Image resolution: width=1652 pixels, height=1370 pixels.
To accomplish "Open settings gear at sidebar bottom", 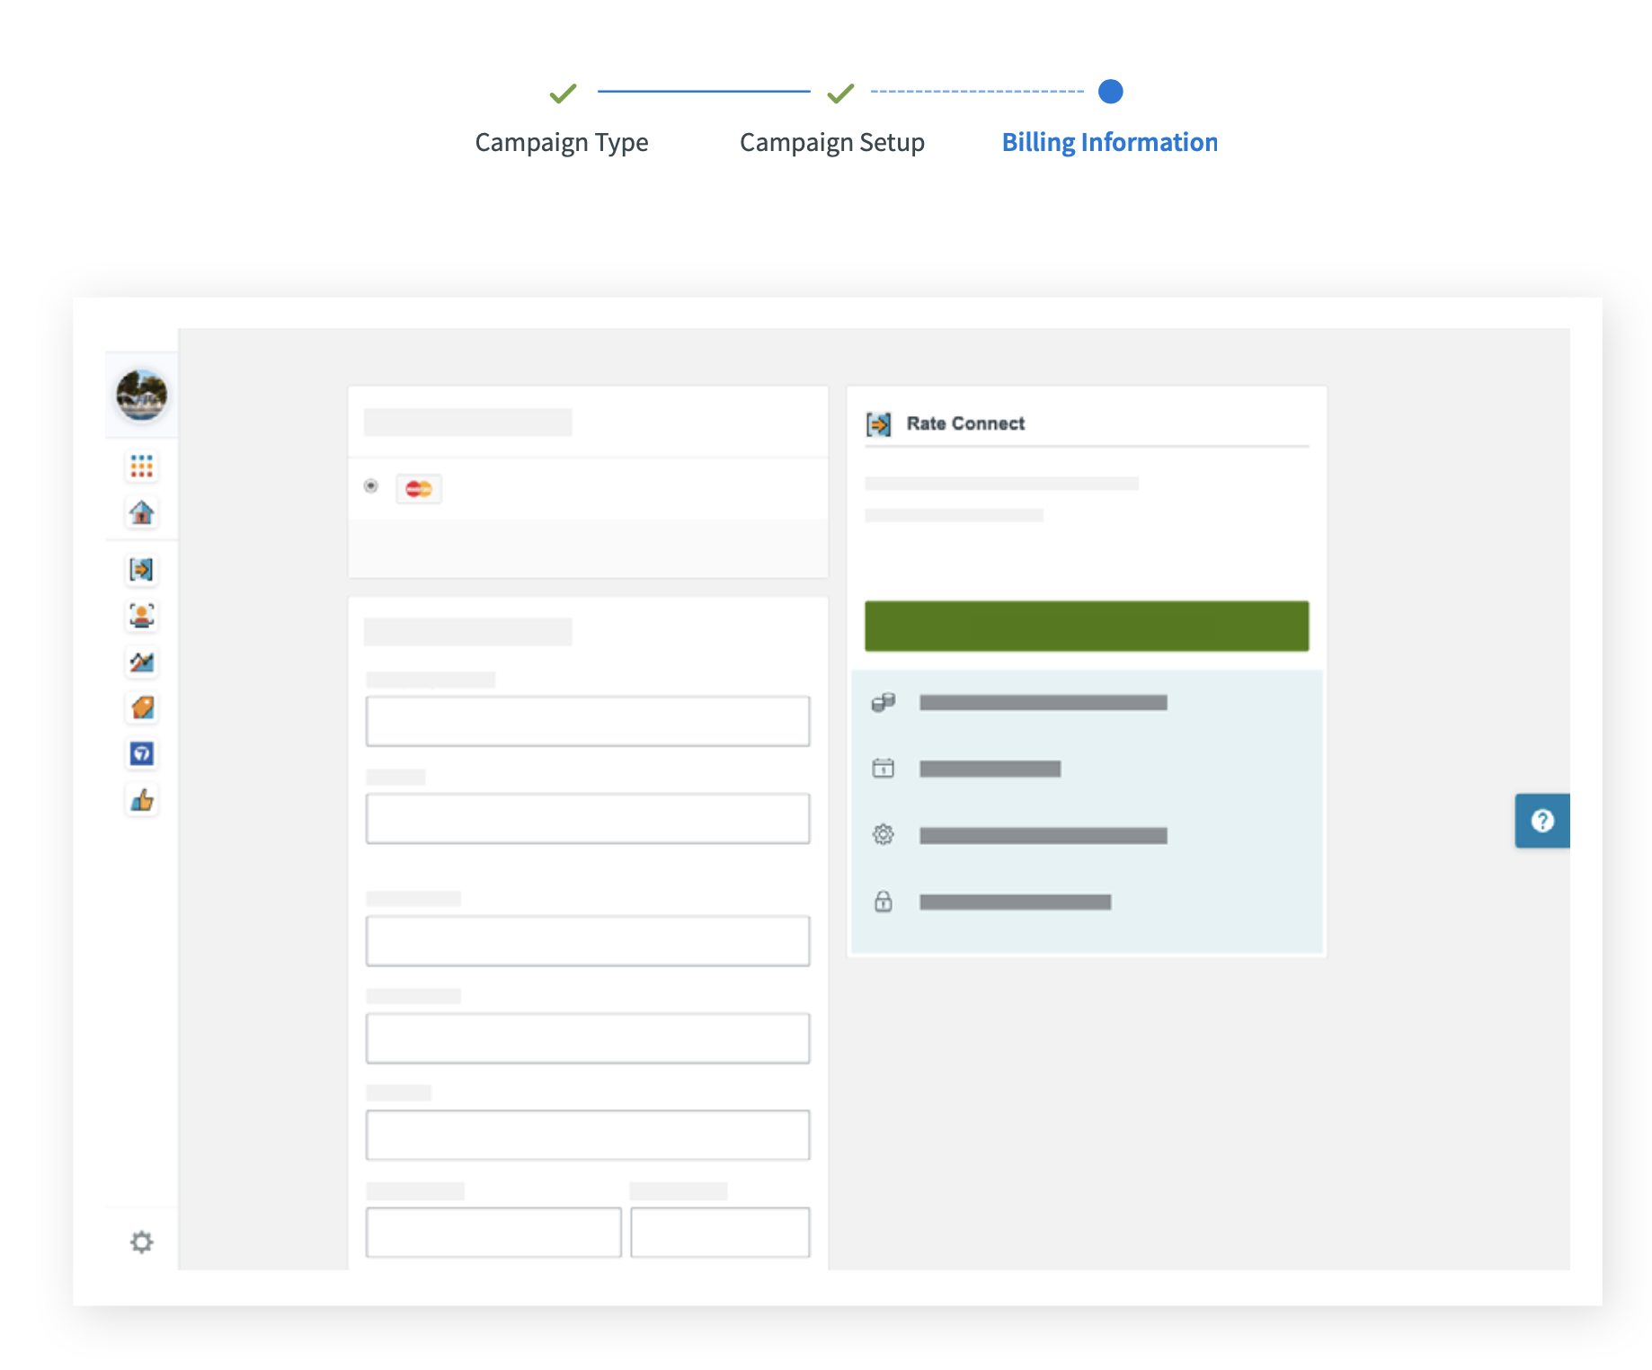I will [141, 1241].
